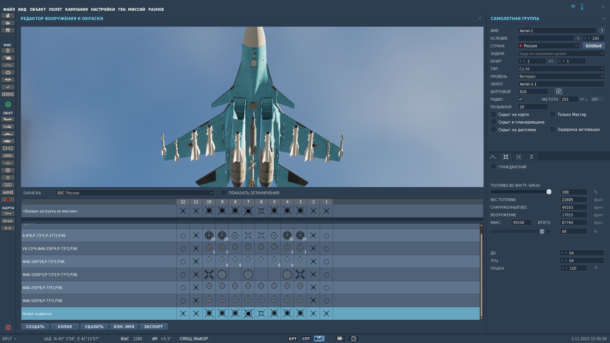Click the save mission file icon
Screen dimensions: 610x343
[x=8, y=30]
